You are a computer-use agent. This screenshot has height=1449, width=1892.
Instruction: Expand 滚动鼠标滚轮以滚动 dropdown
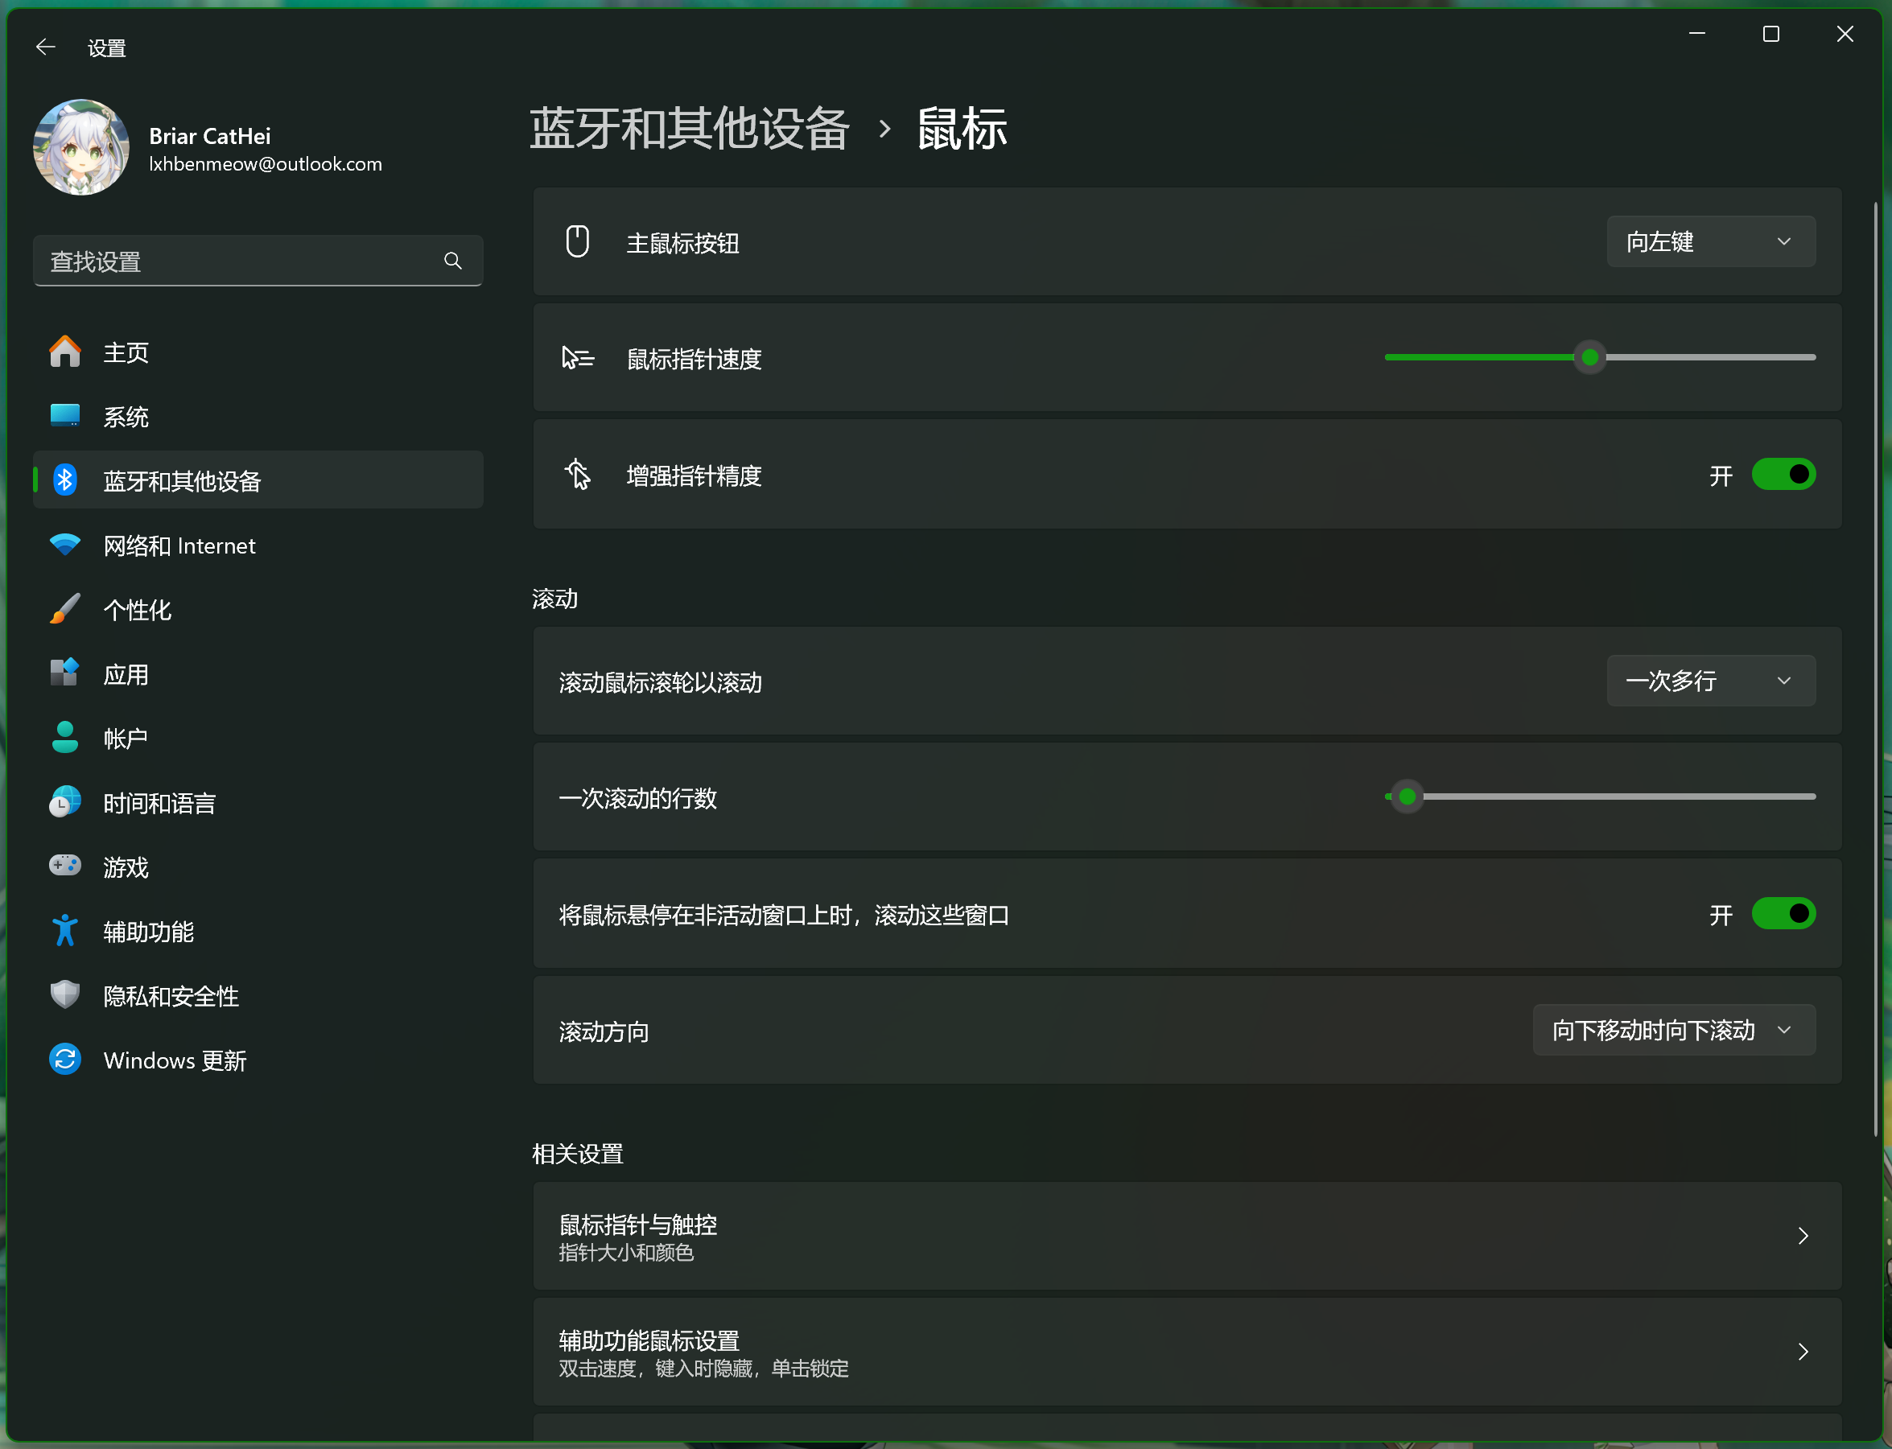tap(1710, 681)
